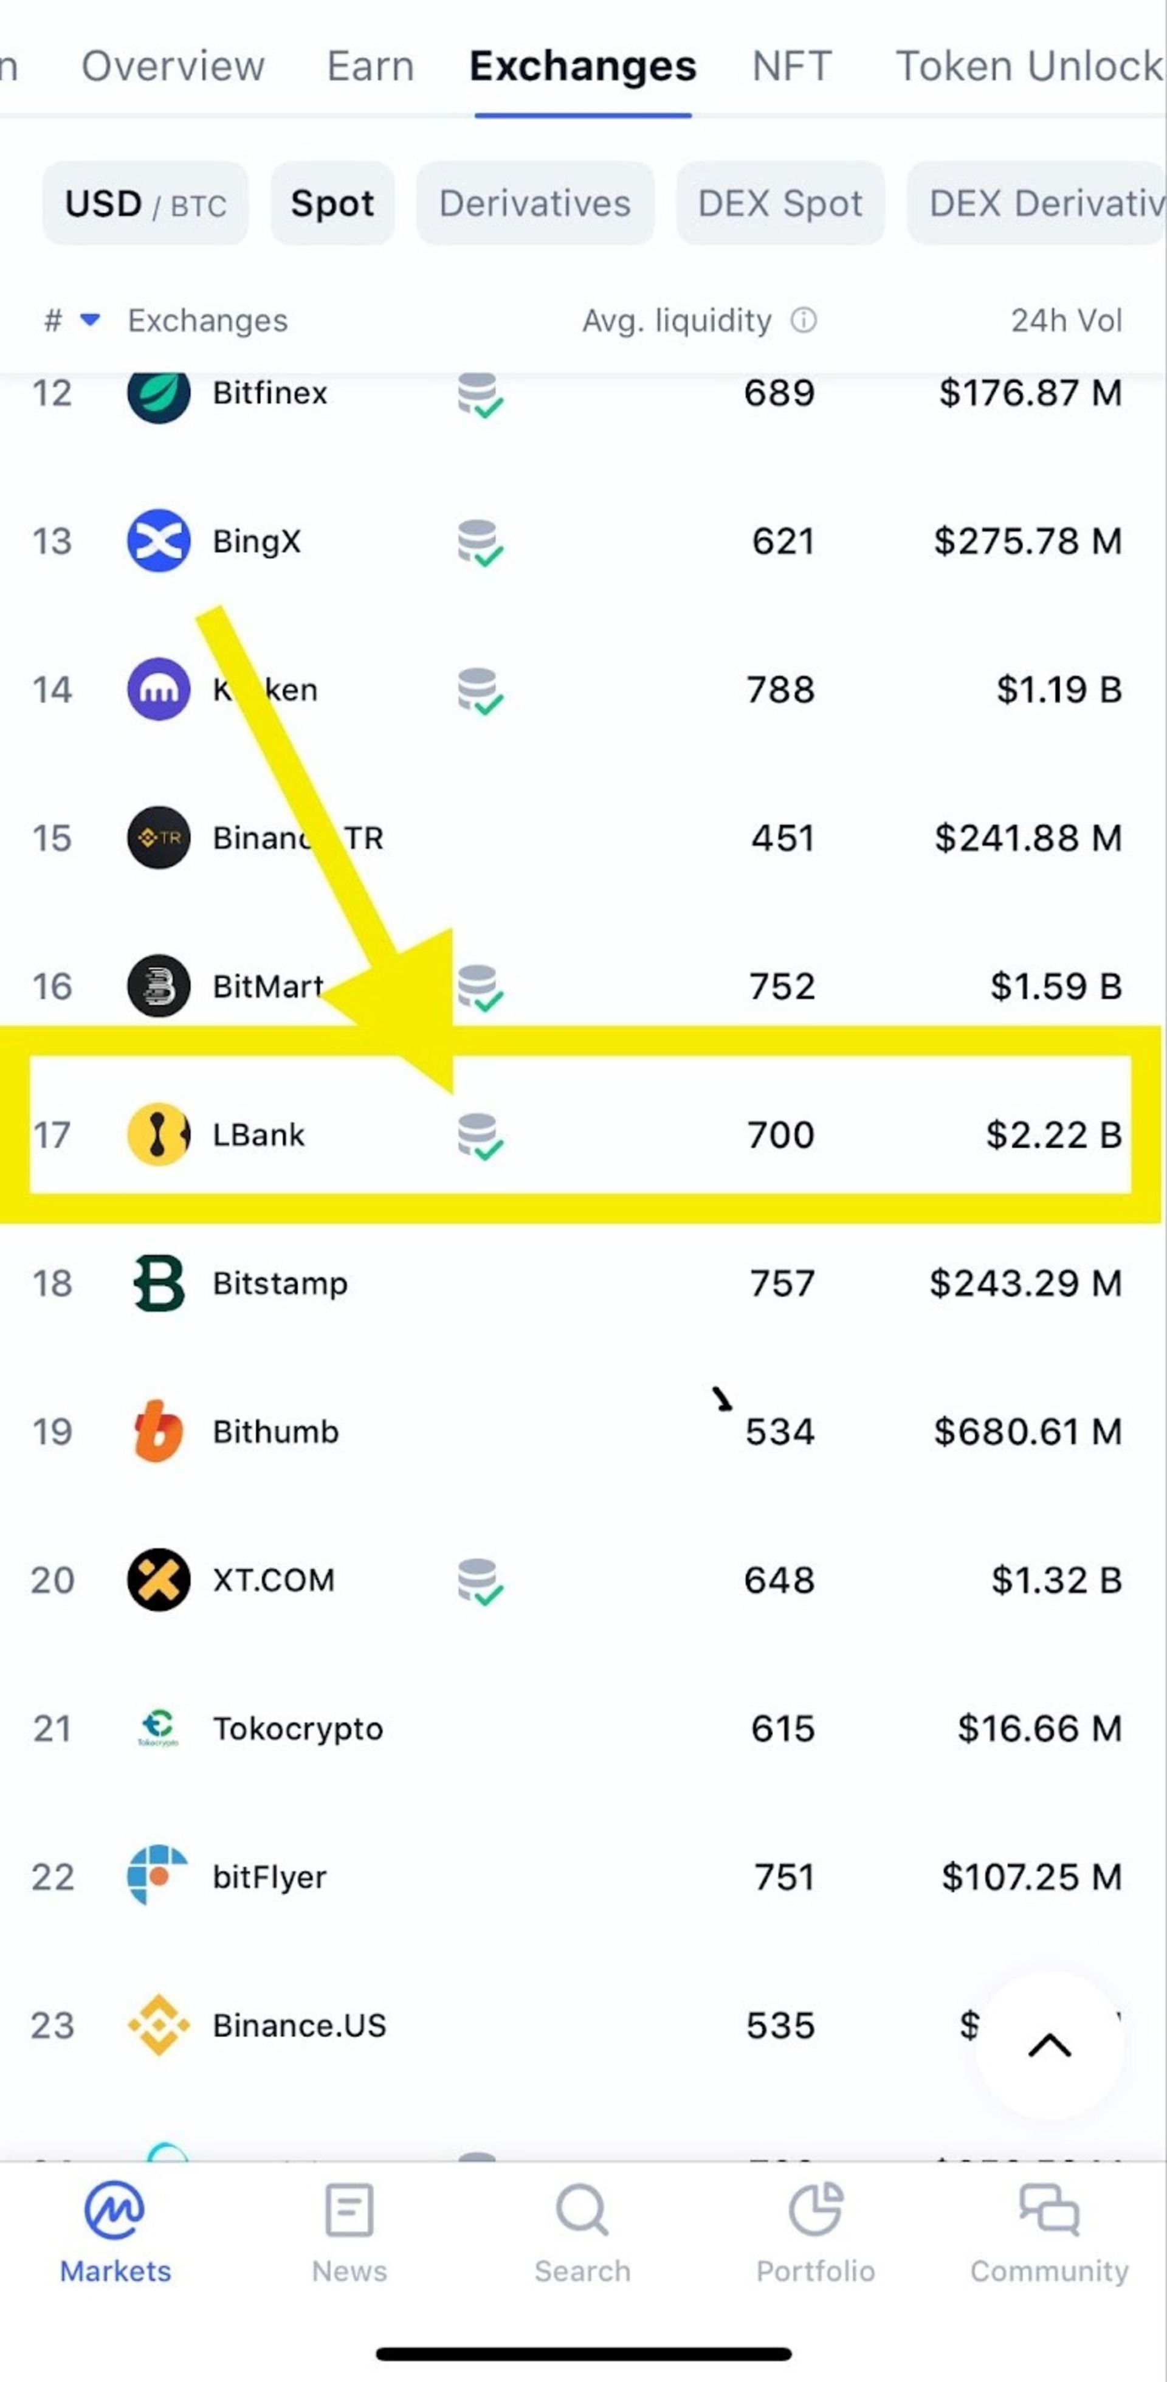The image size is (1167, 2382).
Task: Open the Tokocrypto exchange row
Action: point(298,1728)
